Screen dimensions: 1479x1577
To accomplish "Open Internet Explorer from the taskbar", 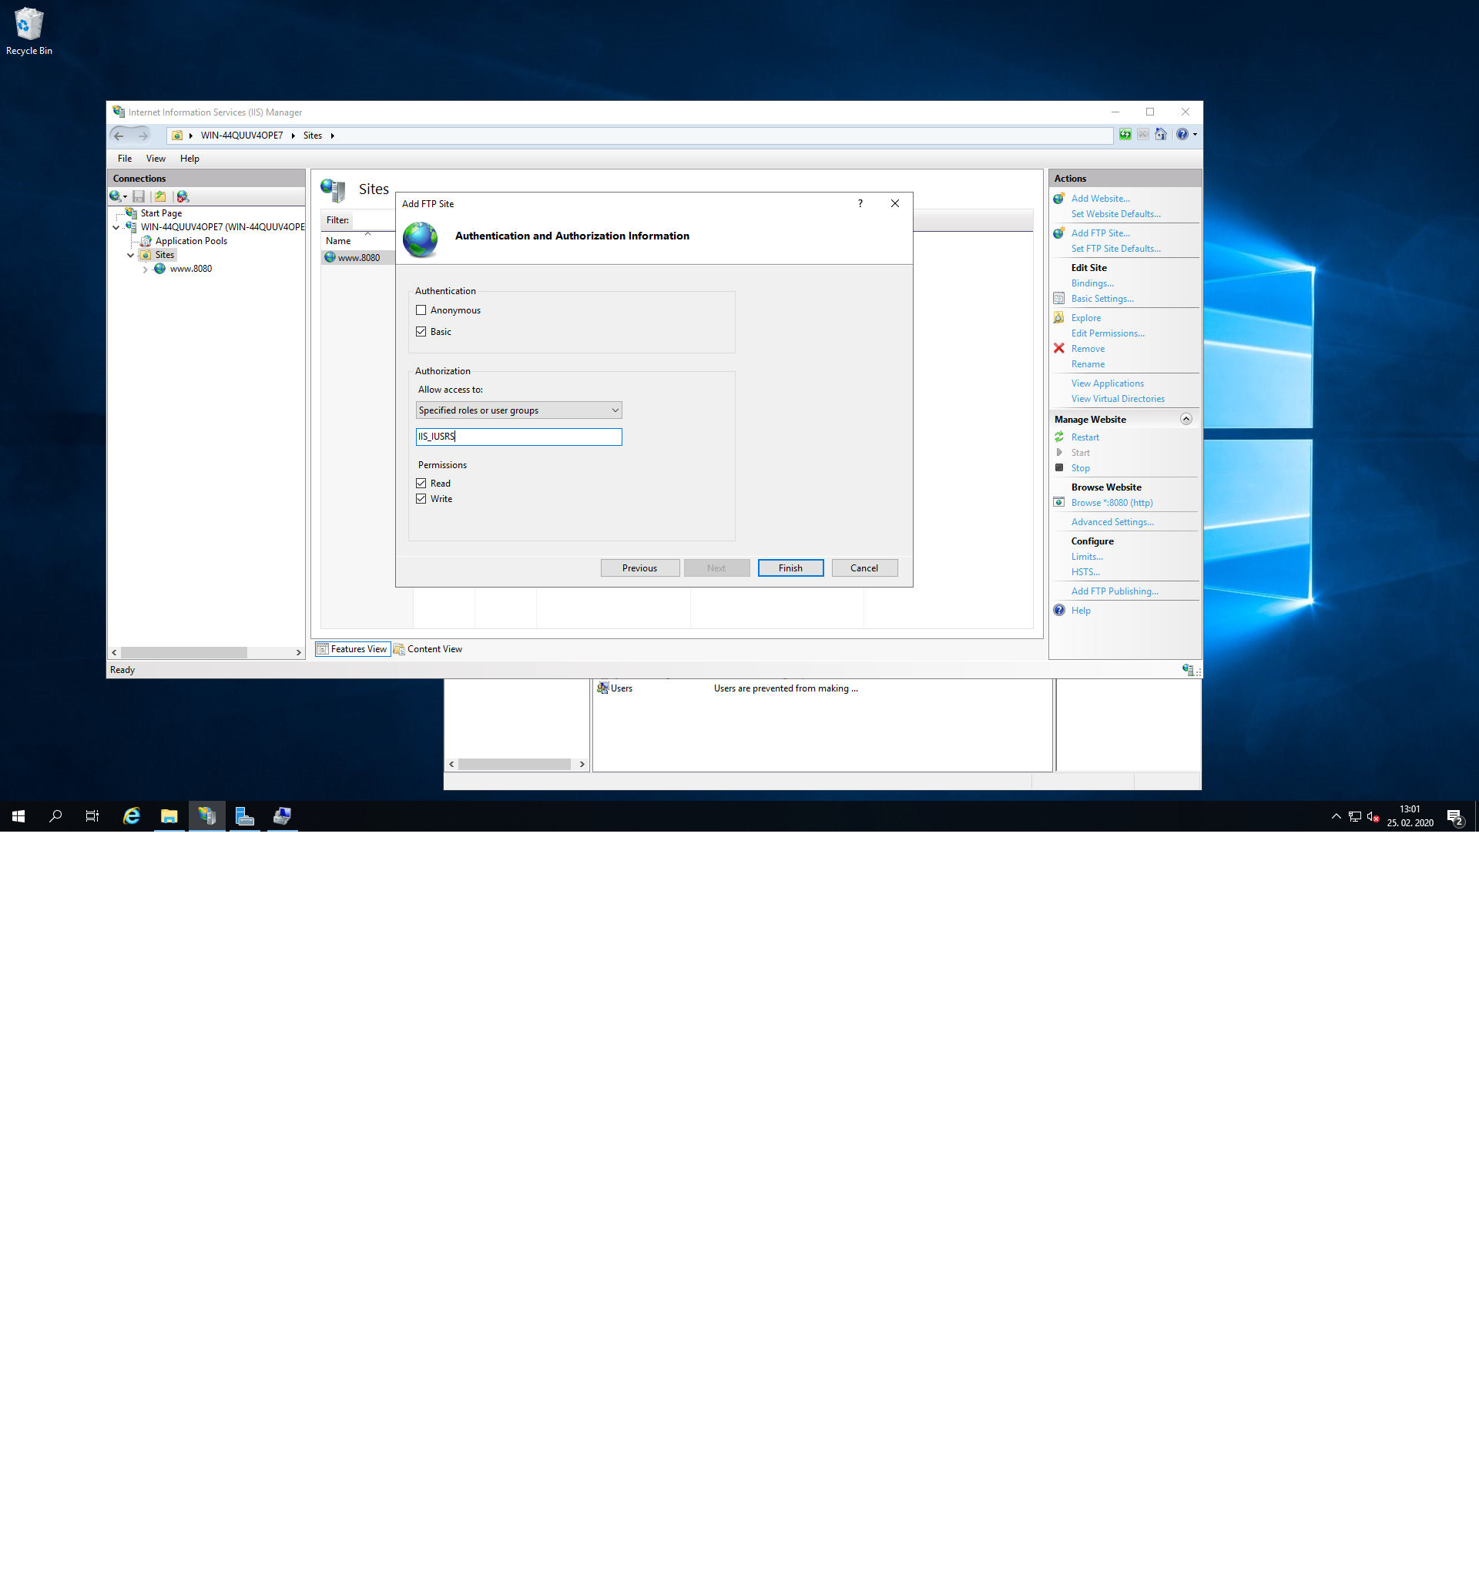I will tap(132, 816).
